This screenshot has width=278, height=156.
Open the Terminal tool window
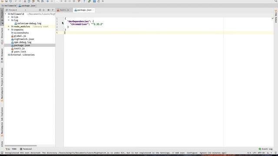pos(26,149)
